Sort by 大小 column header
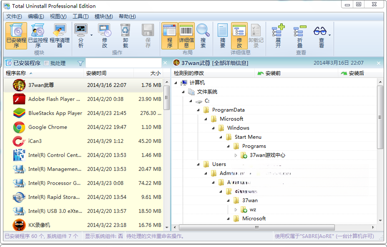 click(148, 73)
